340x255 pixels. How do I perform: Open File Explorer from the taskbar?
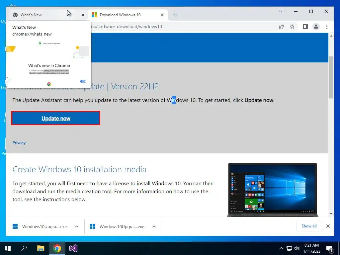click(x=41, y=248)
